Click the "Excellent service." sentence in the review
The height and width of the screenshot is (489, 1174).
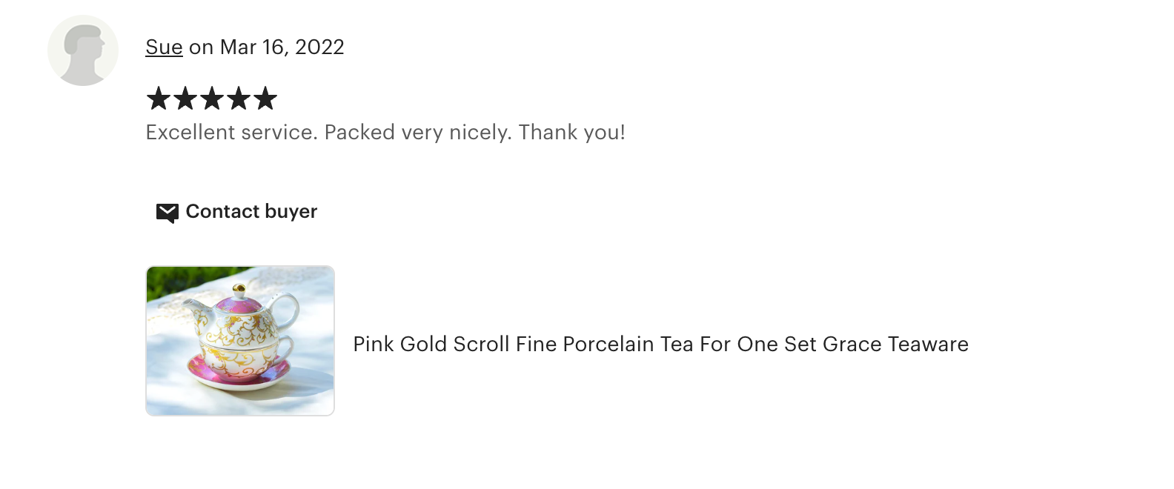click(231, 133)
